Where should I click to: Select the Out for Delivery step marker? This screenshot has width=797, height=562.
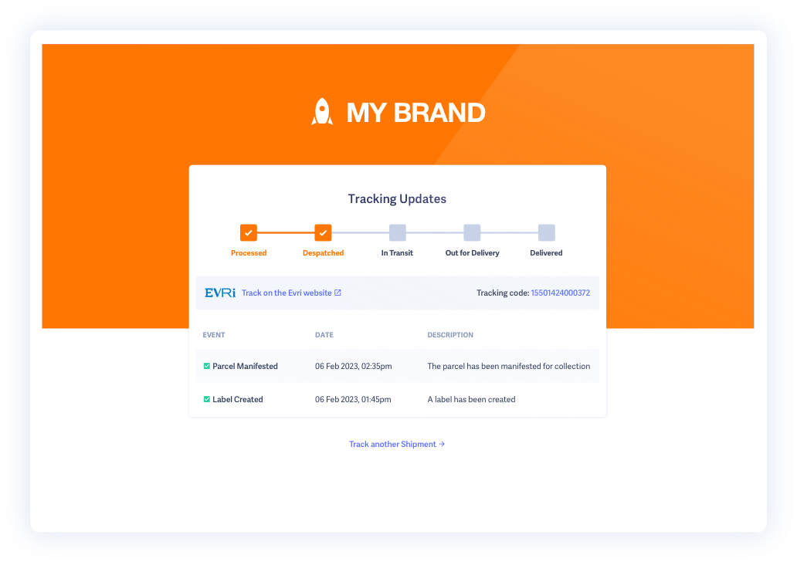coord(472,232)
